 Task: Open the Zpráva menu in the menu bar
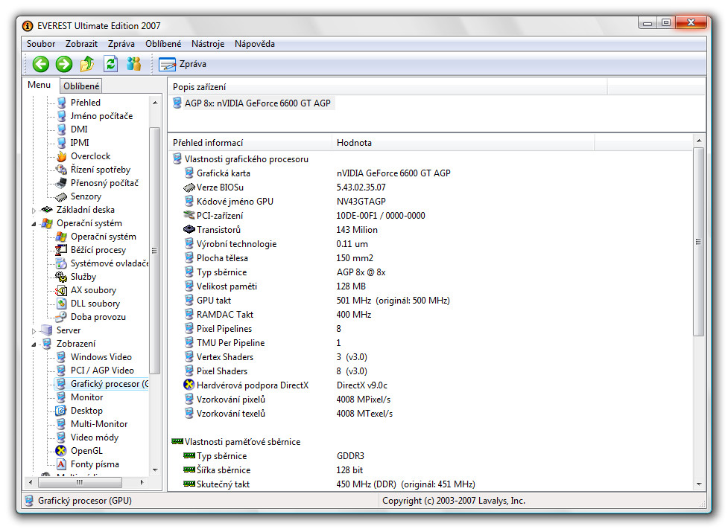tap(121, 44)
